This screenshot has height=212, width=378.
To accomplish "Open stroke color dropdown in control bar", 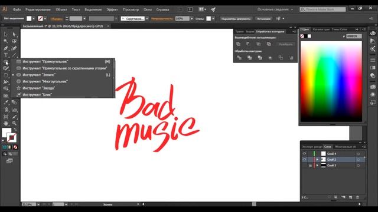I will (x=45, y=18).
